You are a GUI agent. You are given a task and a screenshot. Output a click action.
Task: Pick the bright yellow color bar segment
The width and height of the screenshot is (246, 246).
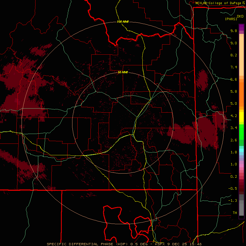click(x=241, y=117)
